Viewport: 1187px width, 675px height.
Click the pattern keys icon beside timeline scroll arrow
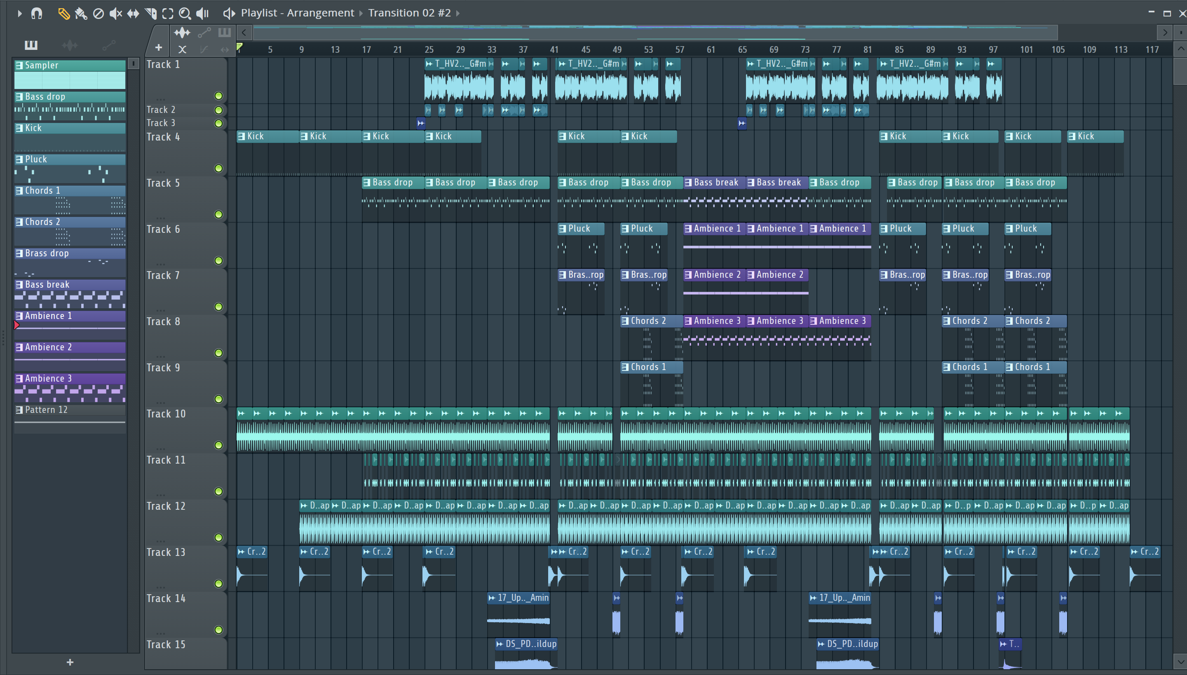click(x=224, y=32)
